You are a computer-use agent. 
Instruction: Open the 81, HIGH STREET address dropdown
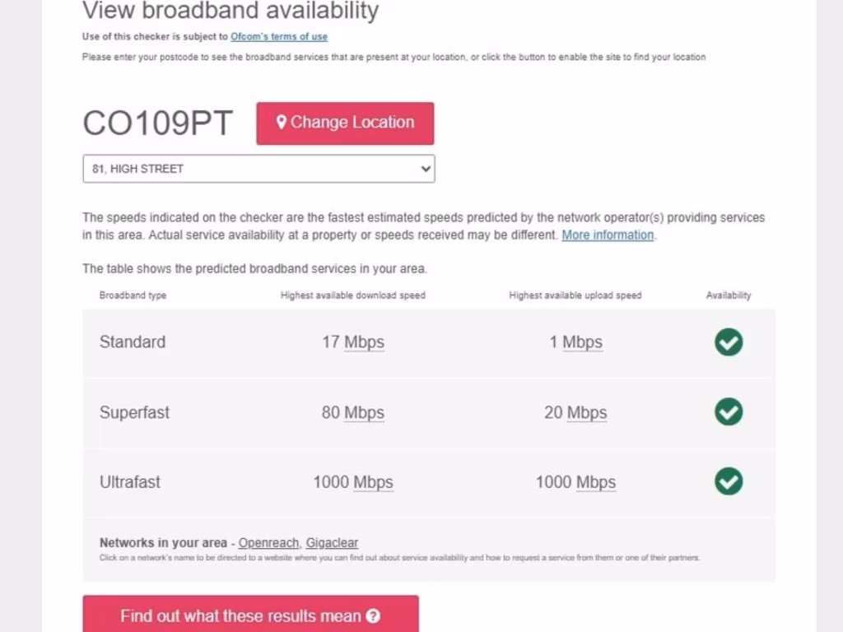click(x=258, y=169)
